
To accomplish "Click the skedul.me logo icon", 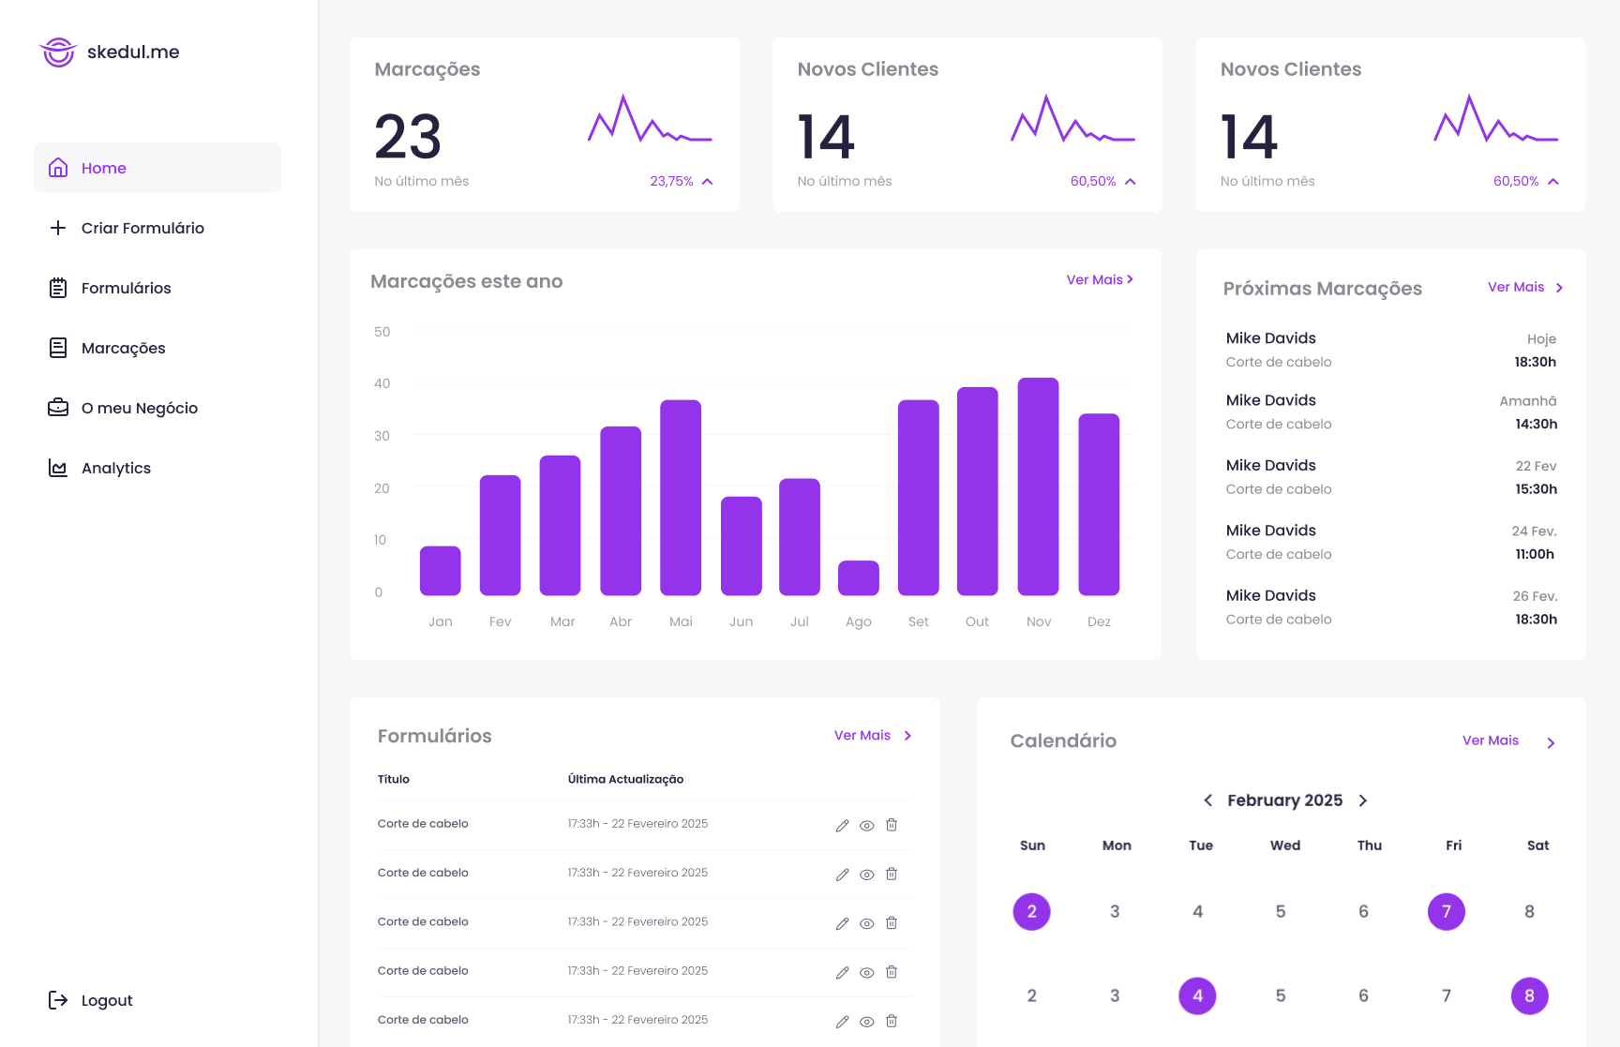I will [58, 52].
